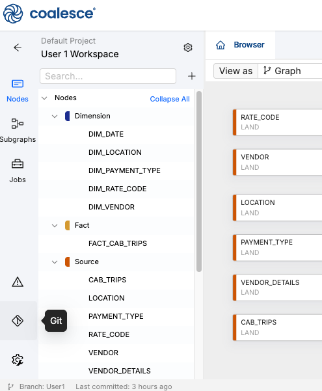This screenshot has width=322, height=391.
Task: Go to the Subgraphs section
Action: tap(18, 130)
